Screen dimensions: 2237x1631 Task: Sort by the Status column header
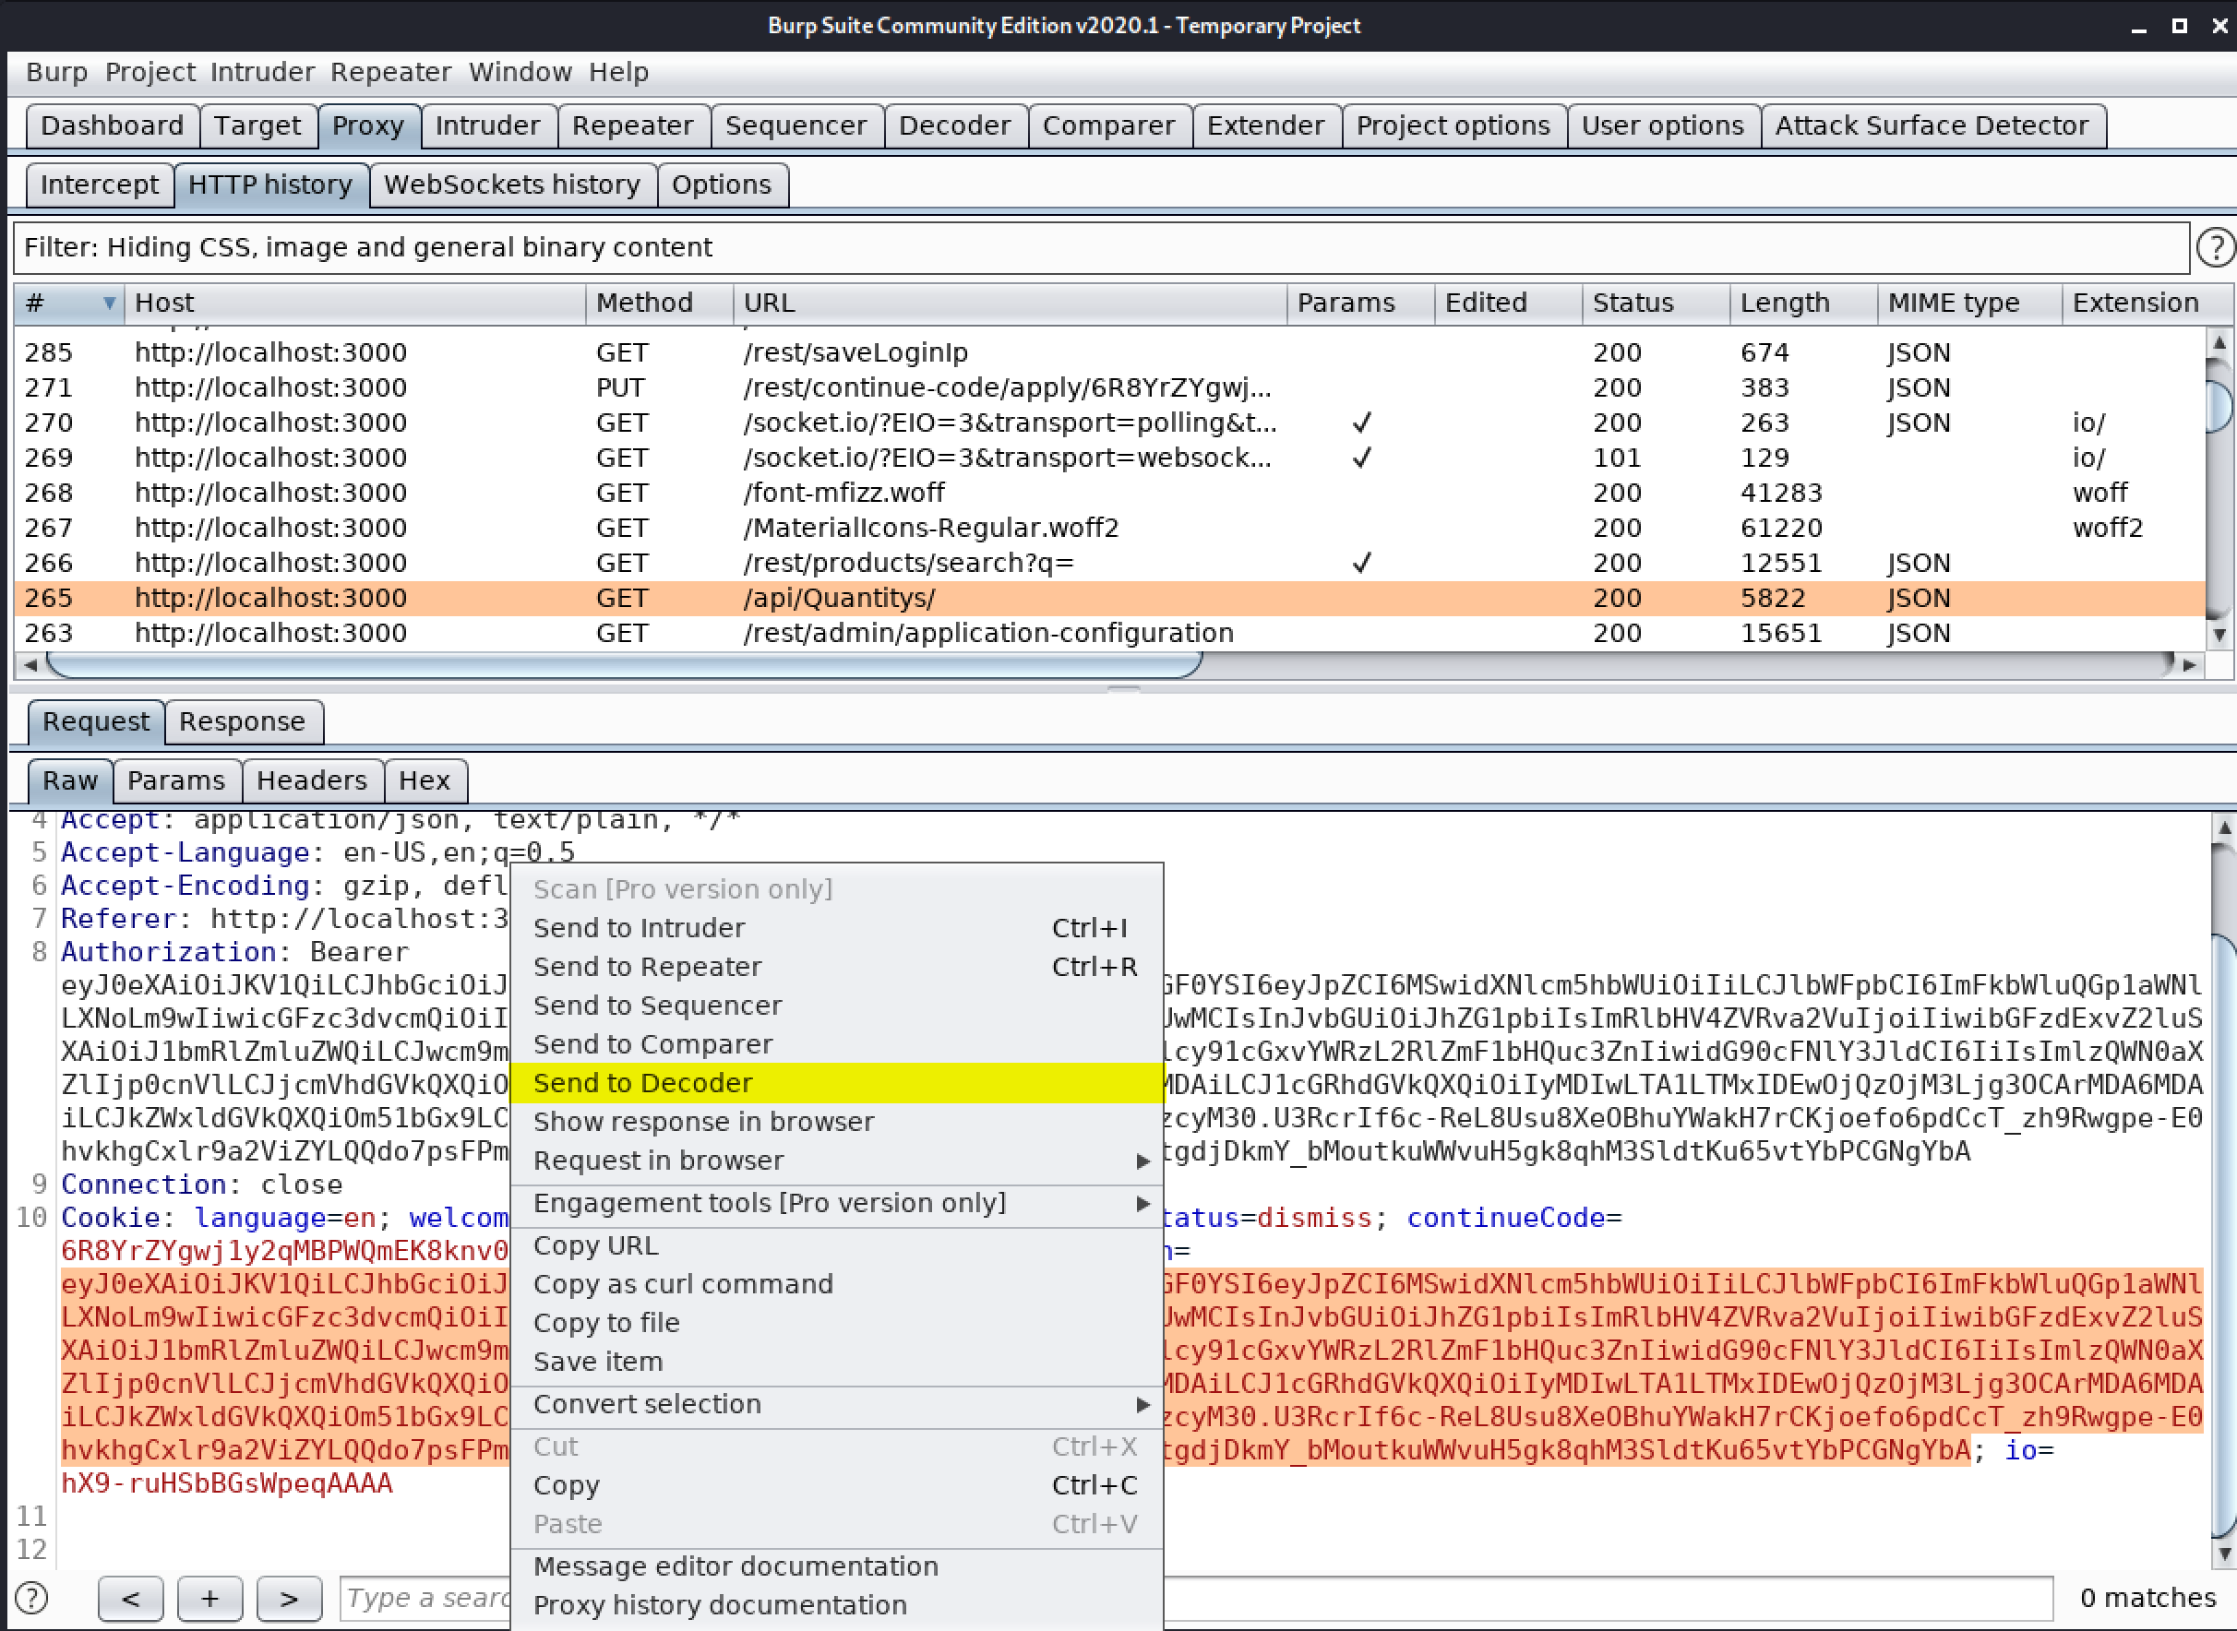(1656, 304)
